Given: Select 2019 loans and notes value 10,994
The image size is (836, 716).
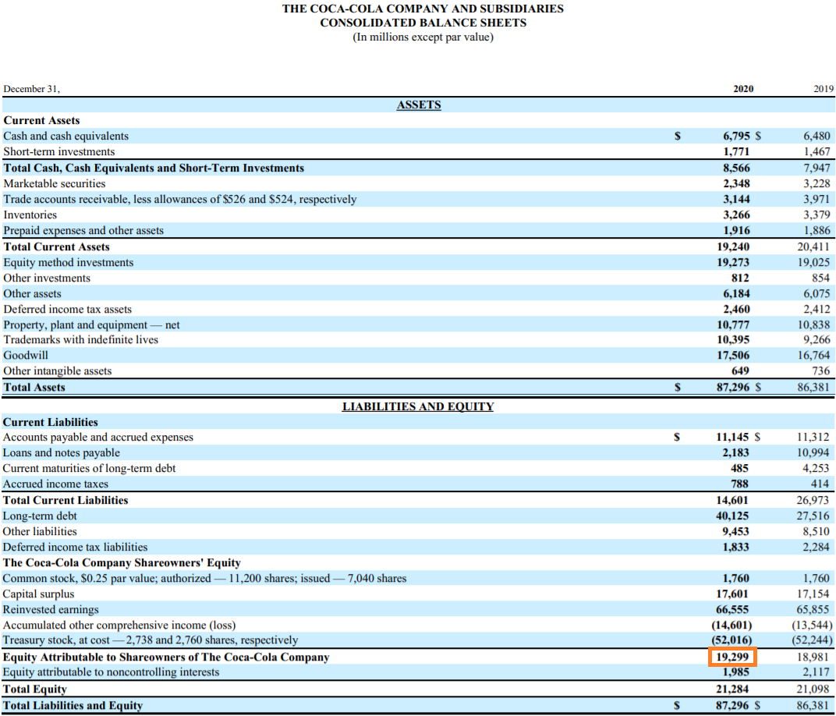Looking at the screenshot, I should coord(813,452).
